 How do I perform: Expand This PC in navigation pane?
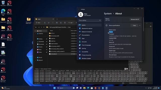36,57
